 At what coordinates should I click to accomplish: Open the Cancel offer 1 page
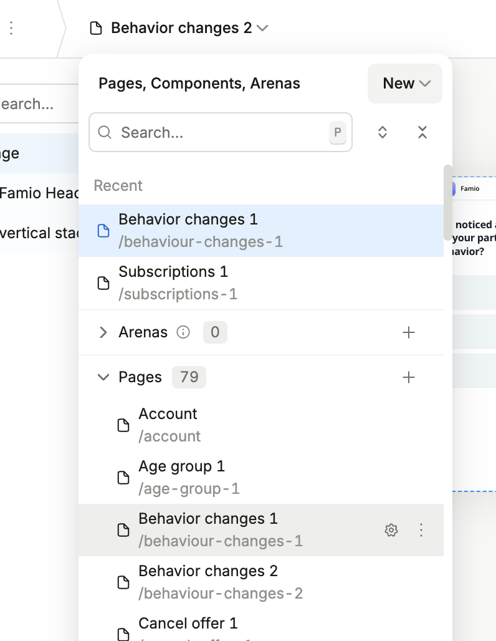click(188, 625)
